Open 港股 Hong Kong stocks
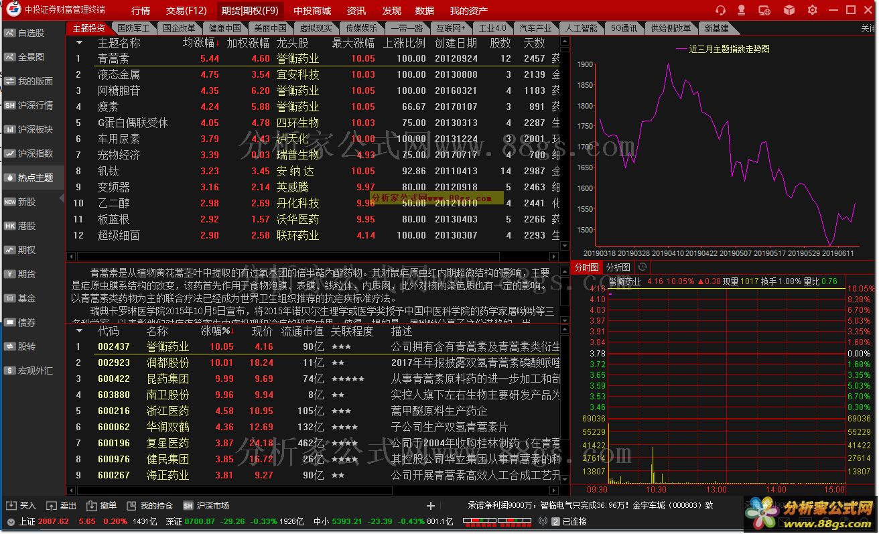This screenshot has height=534, width=879. click(x=32, y=226)
